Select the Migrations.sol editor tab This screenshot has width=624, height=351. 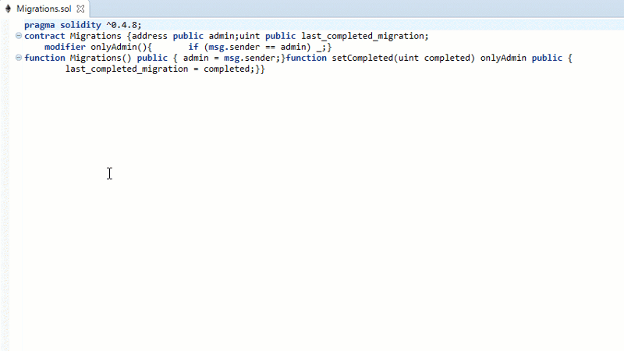point(44,9)
